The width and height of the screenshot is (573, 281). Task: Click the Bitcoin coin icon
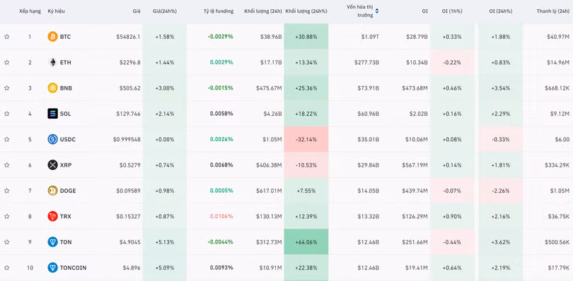tap(52, 37)
